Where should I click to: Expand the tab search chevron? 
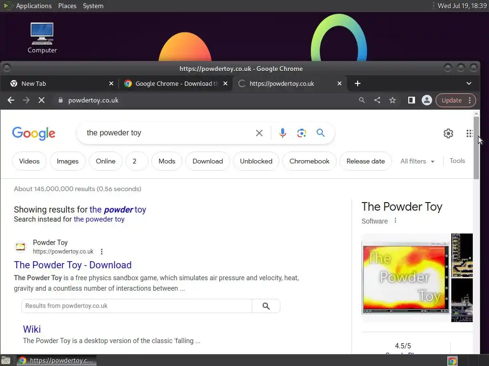(x=469, y=83)
